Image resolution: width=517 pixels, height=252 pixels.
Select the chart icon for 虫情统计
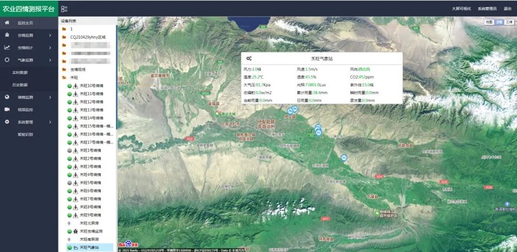coord(7,48)
